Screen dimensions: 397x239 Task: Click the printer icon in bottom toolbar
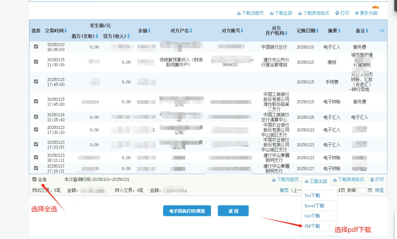[372, 180]
